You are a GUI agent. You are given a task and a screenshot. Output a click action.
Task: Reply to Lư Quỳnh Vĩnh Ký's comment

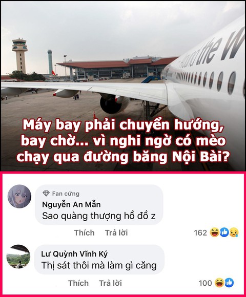click(111, 283)
